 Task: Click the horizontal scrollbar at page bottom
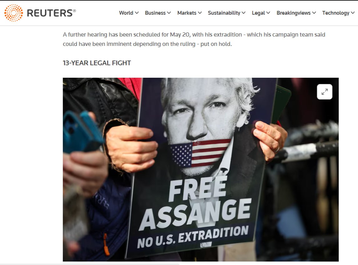click(x=90, y=264)
